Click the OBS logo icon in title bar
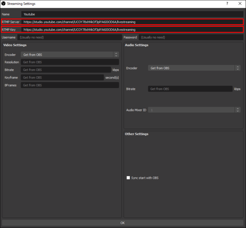246x228 pixels. click(3, 4)
